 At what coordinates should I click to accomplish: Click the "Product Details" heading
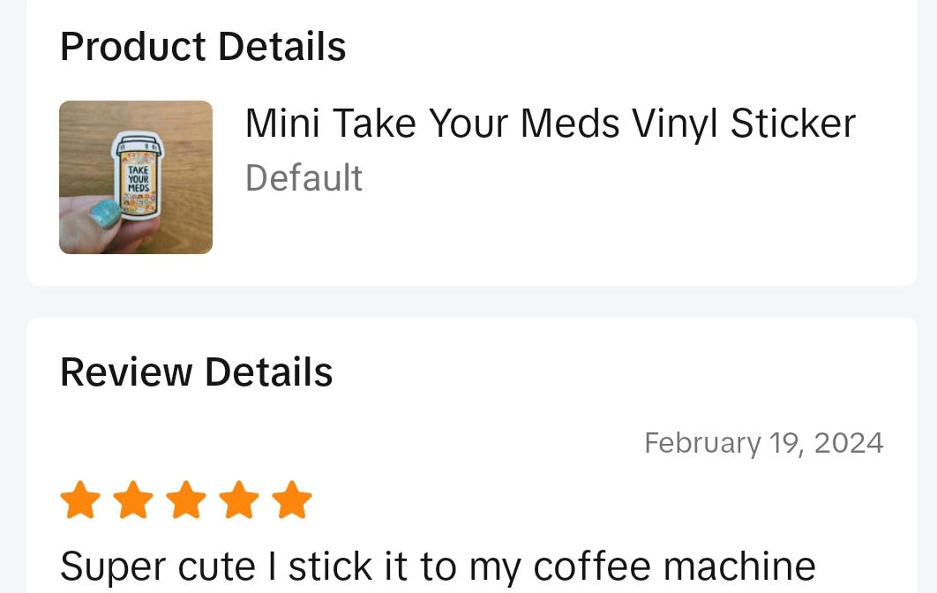coord(203,46)
